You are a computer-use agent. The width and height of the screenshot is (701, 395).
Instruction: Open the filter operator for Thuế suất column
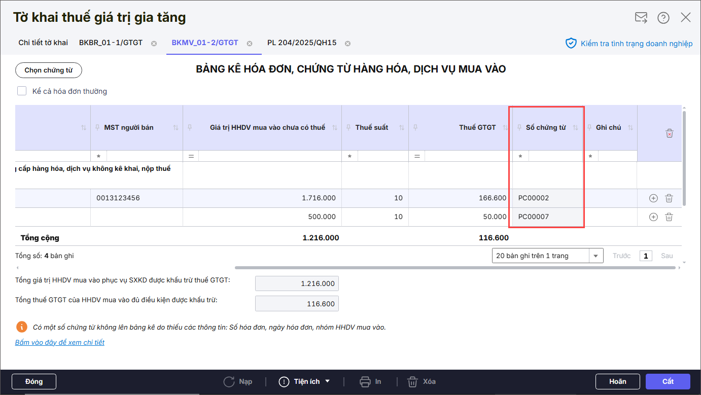click(x=349, y=157)
